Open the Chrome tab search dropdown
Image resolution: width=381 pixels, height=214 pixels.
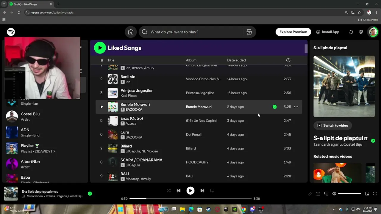4,4
